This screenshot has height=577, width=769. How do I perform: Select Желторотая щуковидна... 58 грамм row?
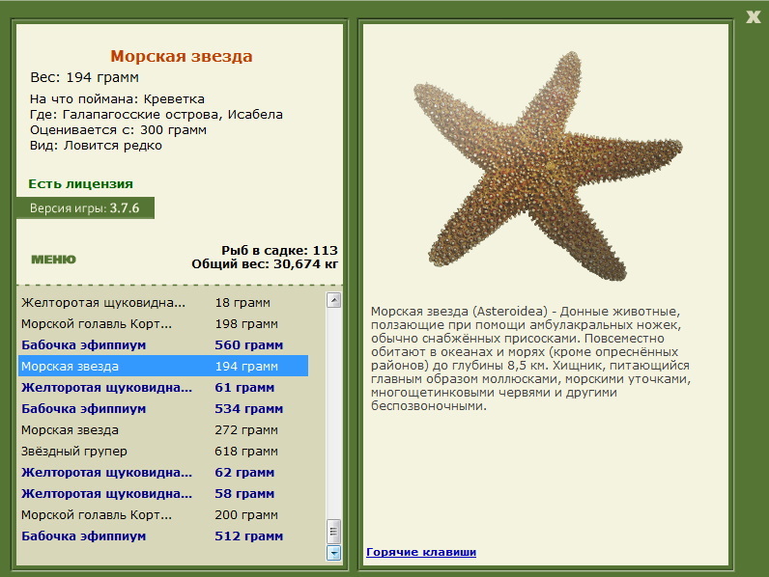[163, 494]
